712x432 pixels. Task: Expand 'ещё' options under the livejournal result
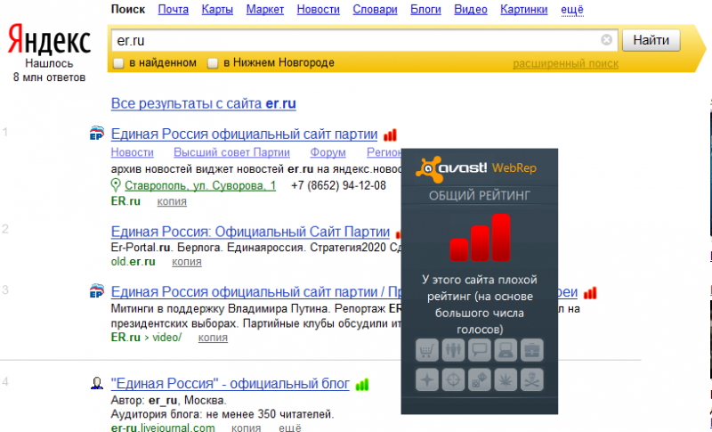[290, 428]
